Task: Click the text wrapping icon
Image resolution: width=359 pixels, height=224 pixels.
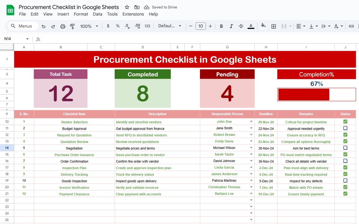Action: coord(324,26)
